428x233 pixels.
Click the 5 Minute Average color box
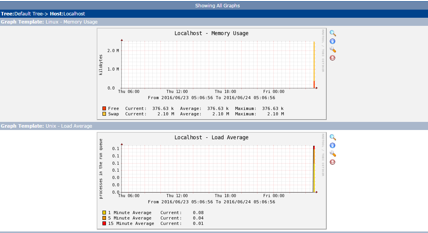click(104, 218)
